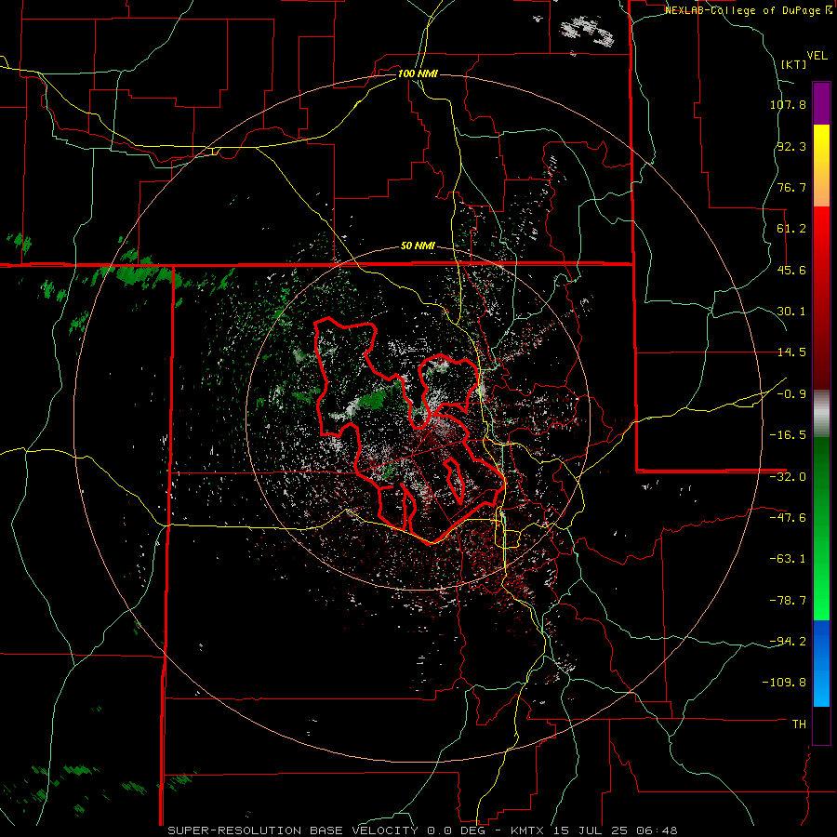
Task: Click the 100 NMI range ring label
Action: pyautogui.click(x=418, y=73)
